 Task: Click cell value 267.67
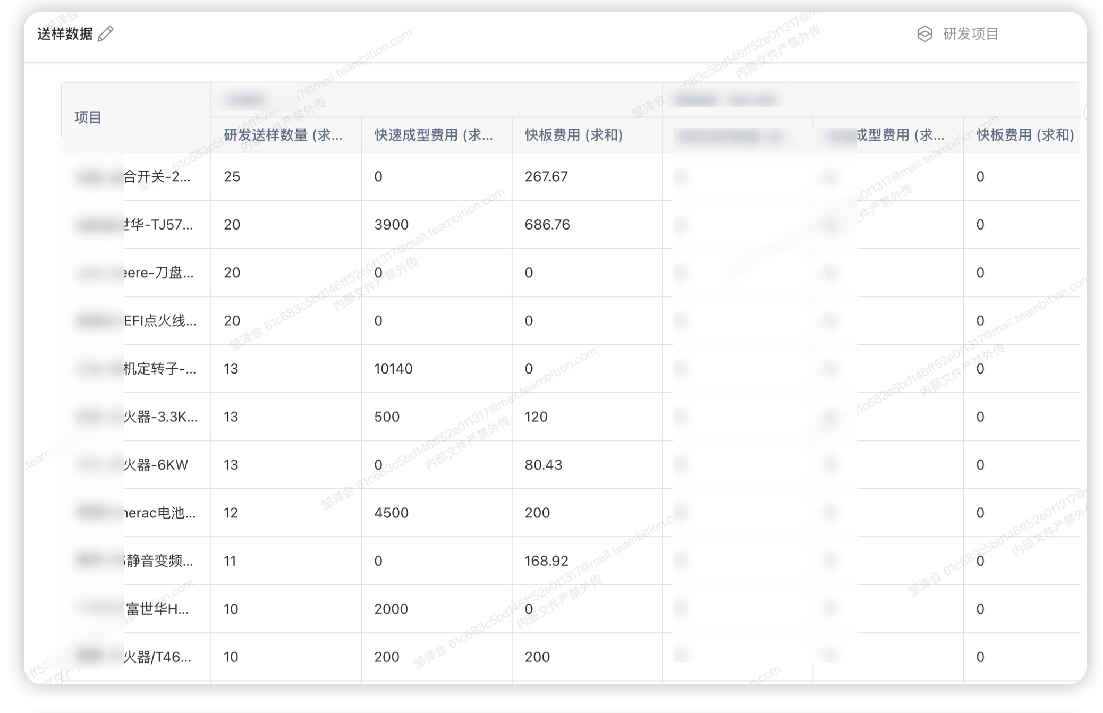[x=546, y=176]
